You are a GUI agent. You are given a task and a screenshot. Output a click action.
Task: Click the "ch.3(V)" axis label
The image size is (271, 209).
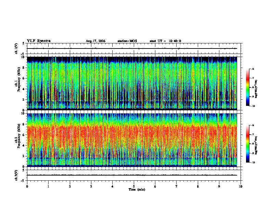coord(16,175)
